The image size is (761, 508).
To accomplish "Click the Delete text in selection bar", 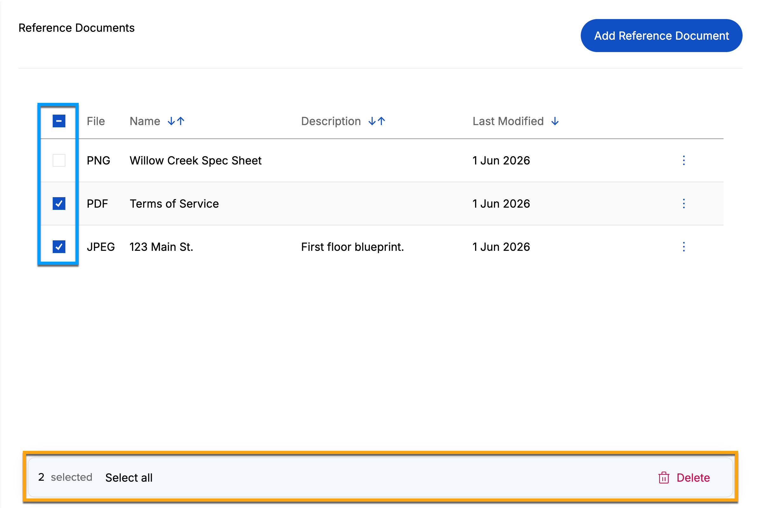I will (x=693, y=478).
